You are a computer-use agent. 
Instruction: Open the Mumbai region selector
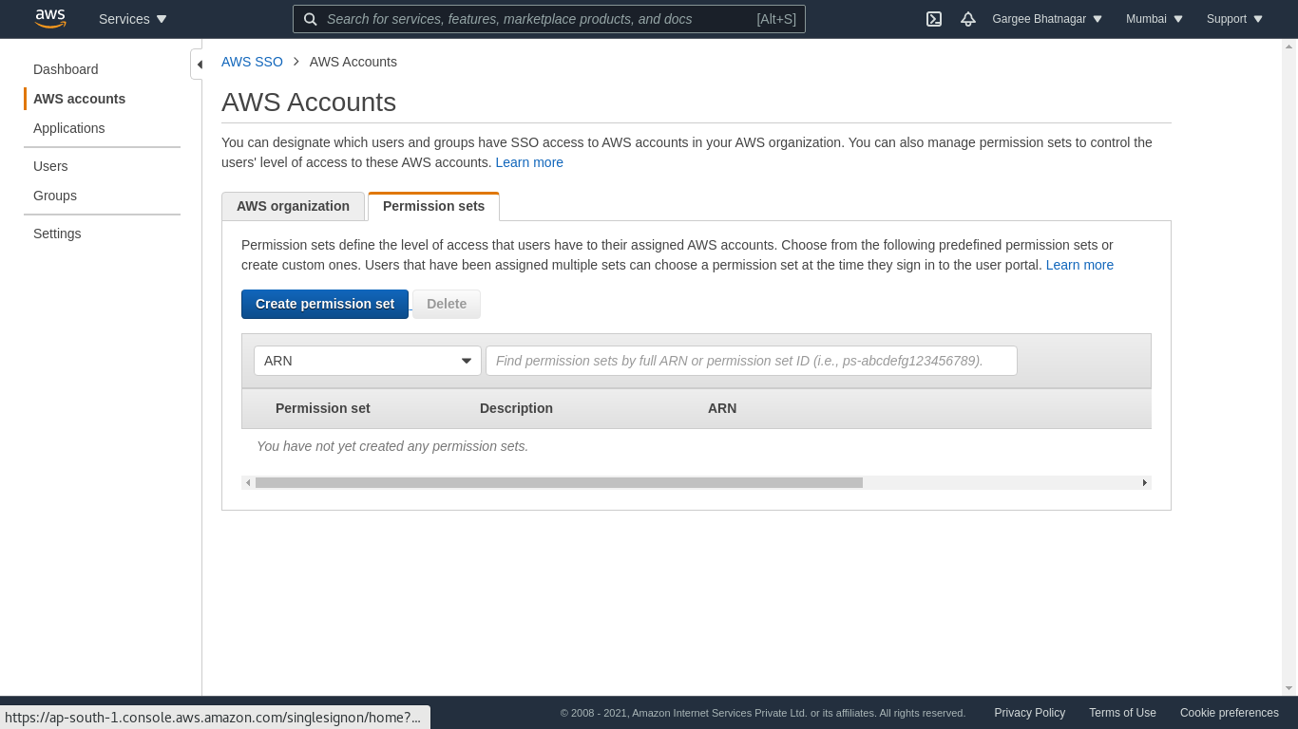click(1155, 19)
